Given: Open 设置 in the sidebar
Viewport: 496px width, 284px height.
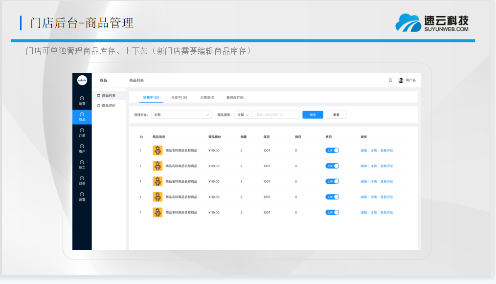Looking at the screenshot, I should coord(82,197).
